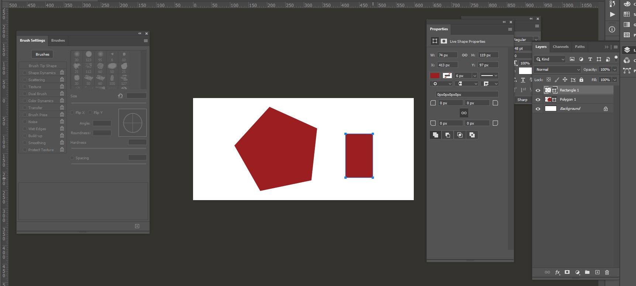Screen dimensions: 636x286
Task: Click the link layers icon
Action: pyautogui.click(x=547, y=272)
